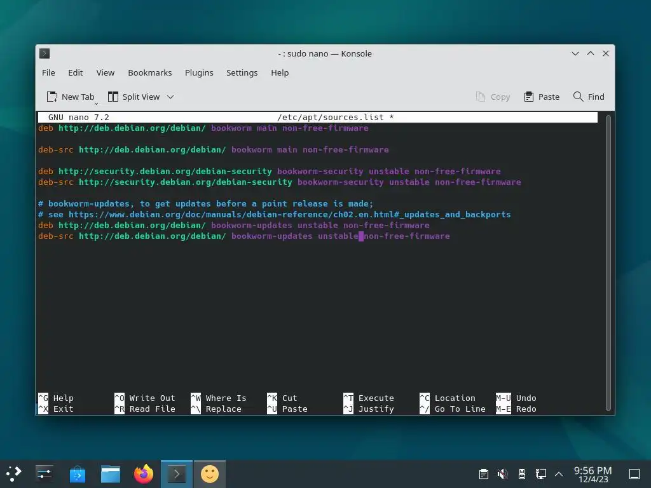Click the ^T Execute shortcut label
The height and width of the screenshot is (488, 651).
click(x=369, y=398)
